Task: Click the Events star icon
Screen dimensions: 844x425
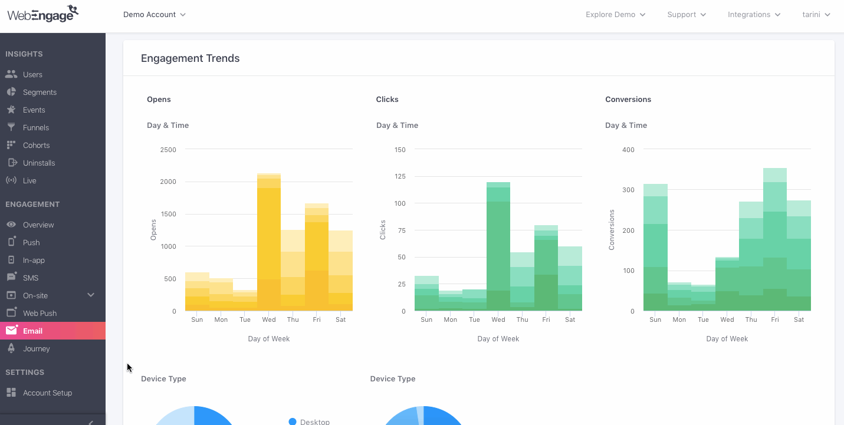Action: 11,110
